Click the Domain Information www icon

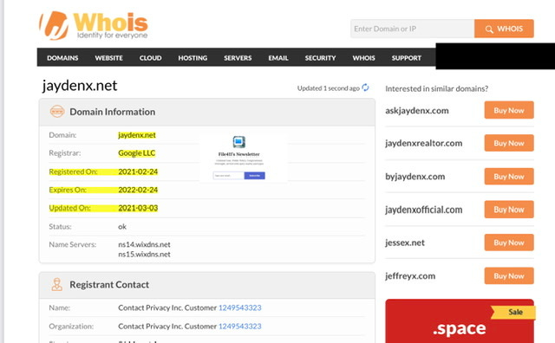pos(57,112)
